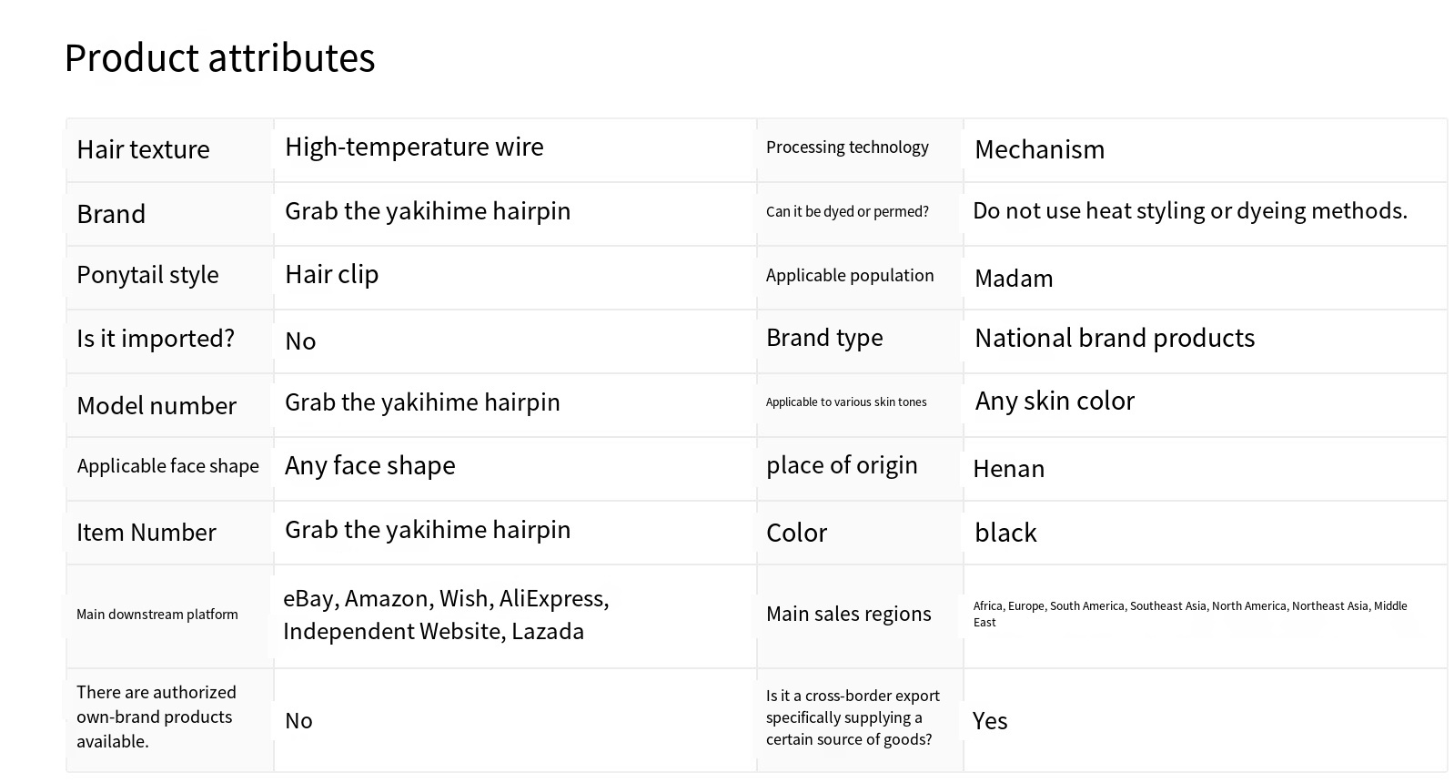Select the High-temperature wire value

tap(414, 147)
